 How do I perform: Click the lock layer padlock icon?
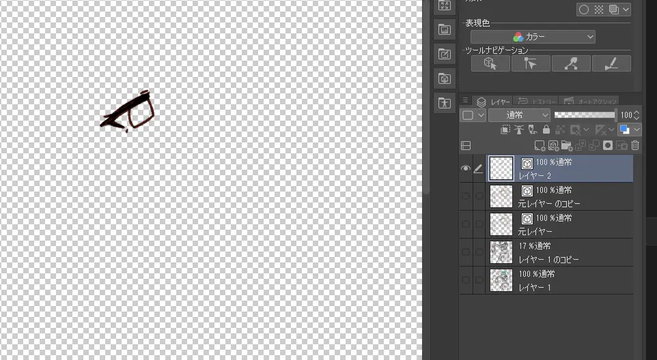(x=546, y=130)
